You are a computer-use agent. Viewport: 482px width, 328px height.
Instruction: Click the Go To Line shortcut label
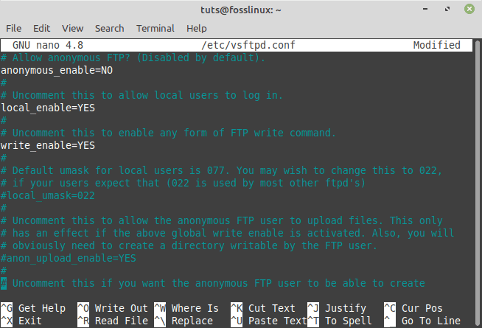(431, 321)
